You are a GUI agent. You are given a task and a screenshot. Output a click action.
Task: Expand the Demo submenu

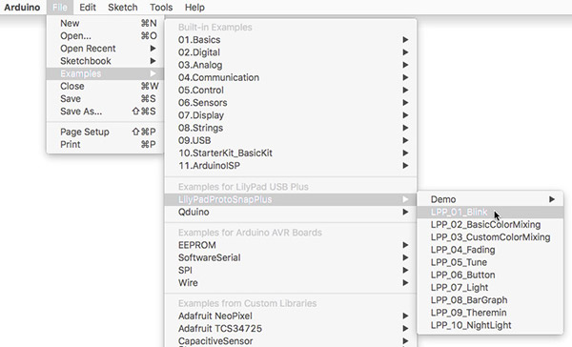(490, 199)
